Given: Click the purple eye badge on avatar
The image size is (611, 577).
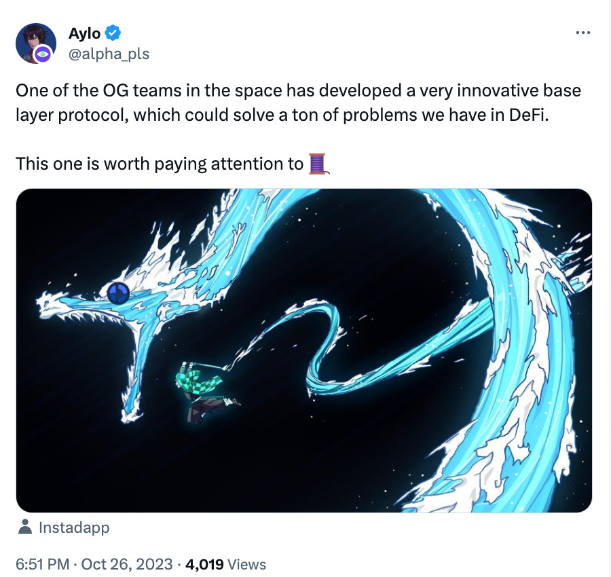Looking at the screenshot, I should click(43, 54).
